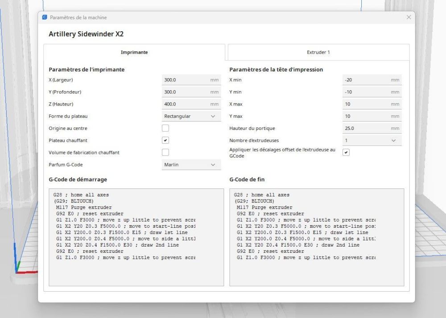Click the 'M117 Purge extruder' line in start G-Code
The image size is (446, 318).
tap(84, 207)
